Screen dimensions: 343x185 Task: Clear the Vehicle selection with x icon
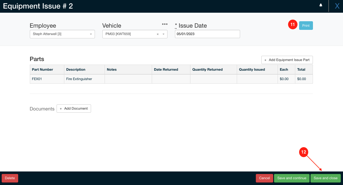158,34
